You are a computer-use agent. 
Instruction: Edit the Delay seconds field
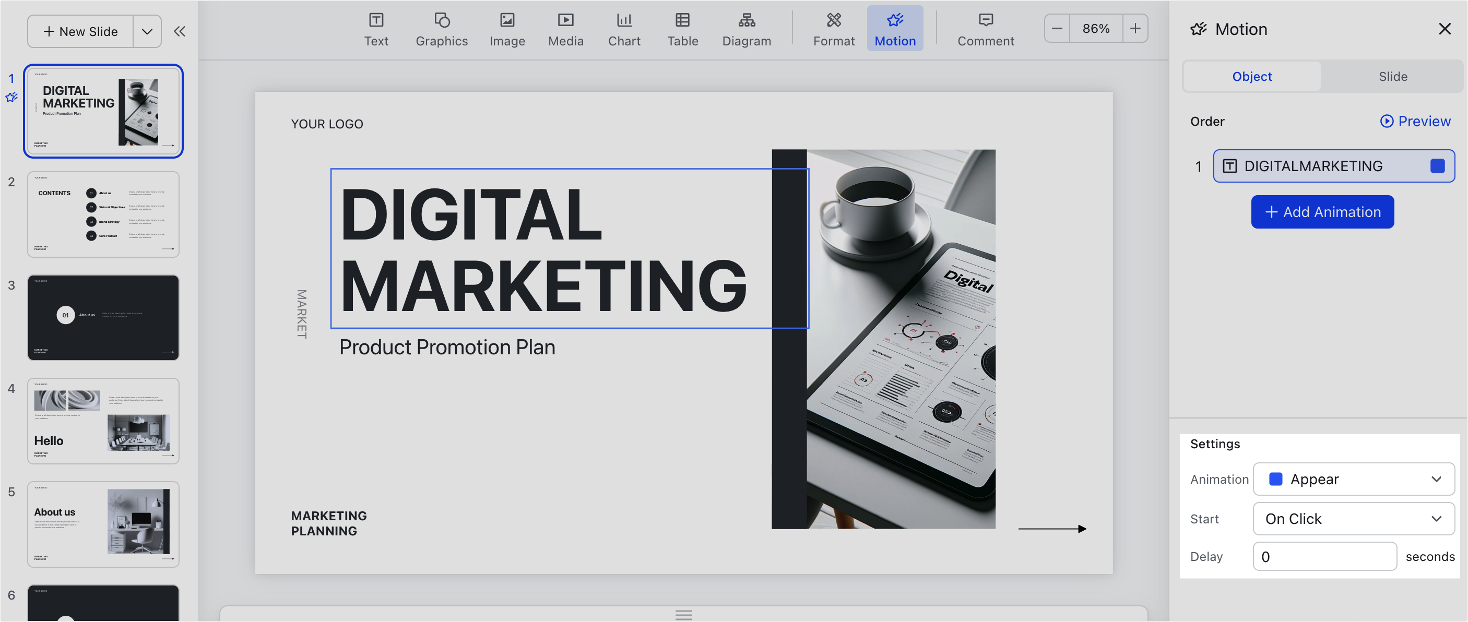pyautogui.click(x=1324, y=556)
